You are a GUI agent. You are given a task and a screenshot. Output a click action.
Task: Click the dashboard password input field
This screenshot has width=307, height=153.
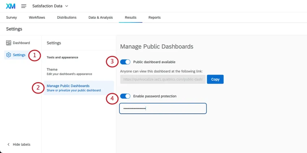coord(163,108)
